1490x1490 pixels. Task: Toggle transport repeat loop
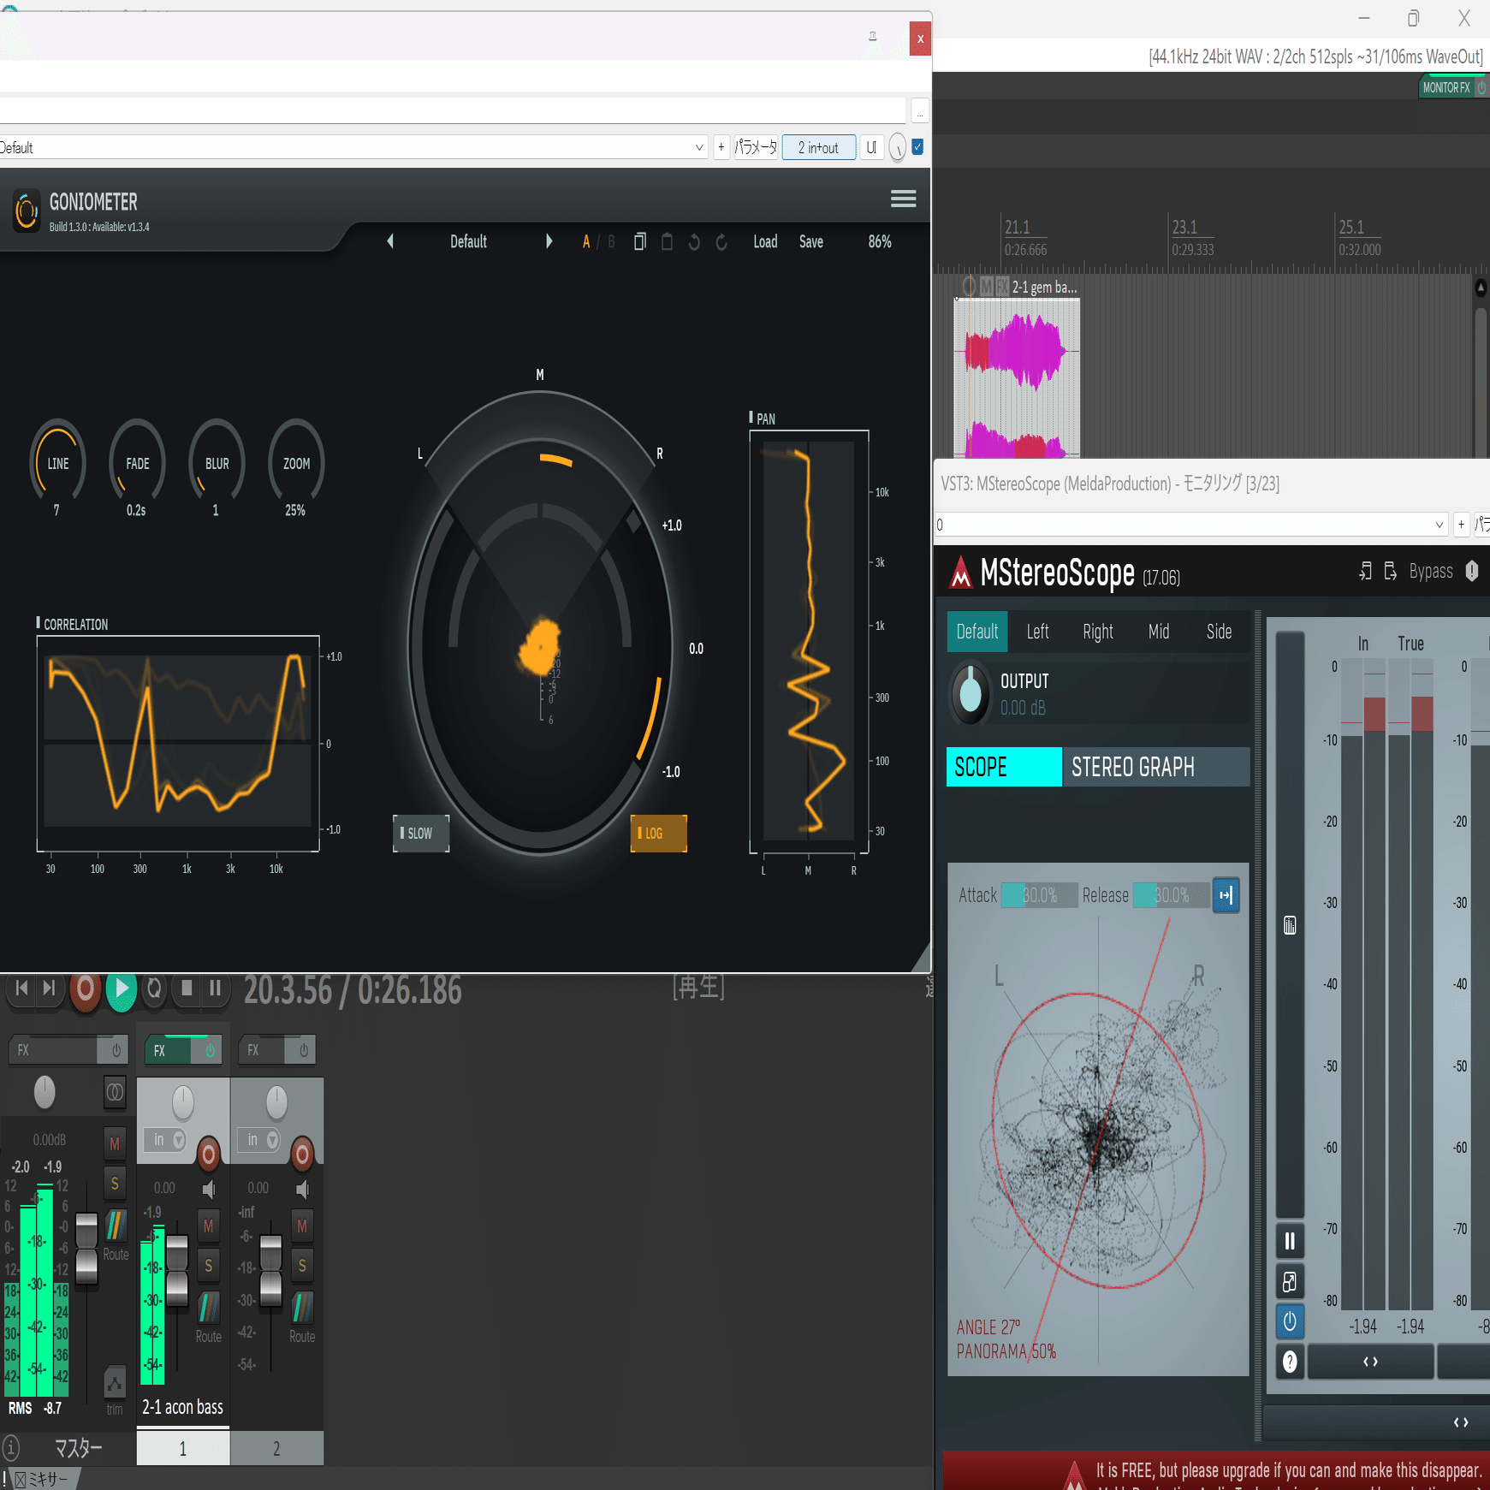pos(154,988)
